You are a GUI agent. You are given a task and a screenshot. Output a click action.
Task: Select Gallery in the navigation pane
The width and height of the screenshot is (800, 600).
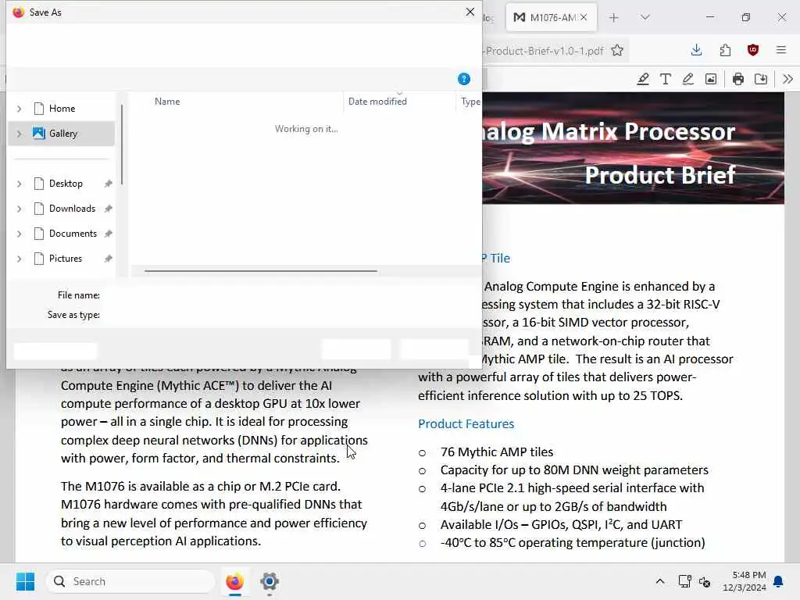coord(62,133)
